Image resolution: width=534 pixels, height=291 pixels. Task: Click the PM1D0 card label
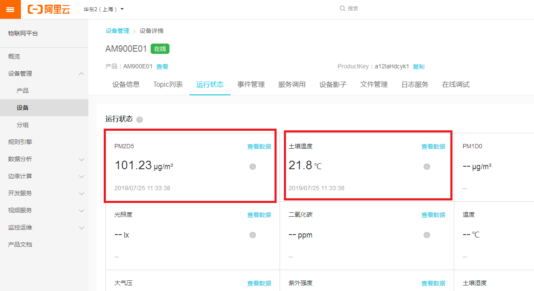click(473, 146)
